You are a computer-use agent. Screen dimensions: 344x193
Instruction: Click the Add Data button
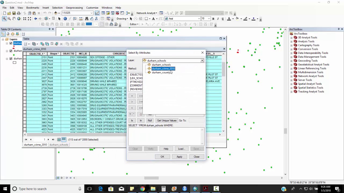(x=56, y=13)
